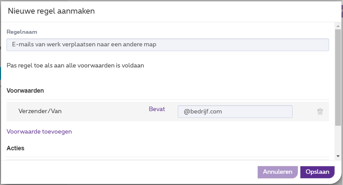
Task: Click the Regelnaam label
Action: pyautogui.click(x=22, y=32)
